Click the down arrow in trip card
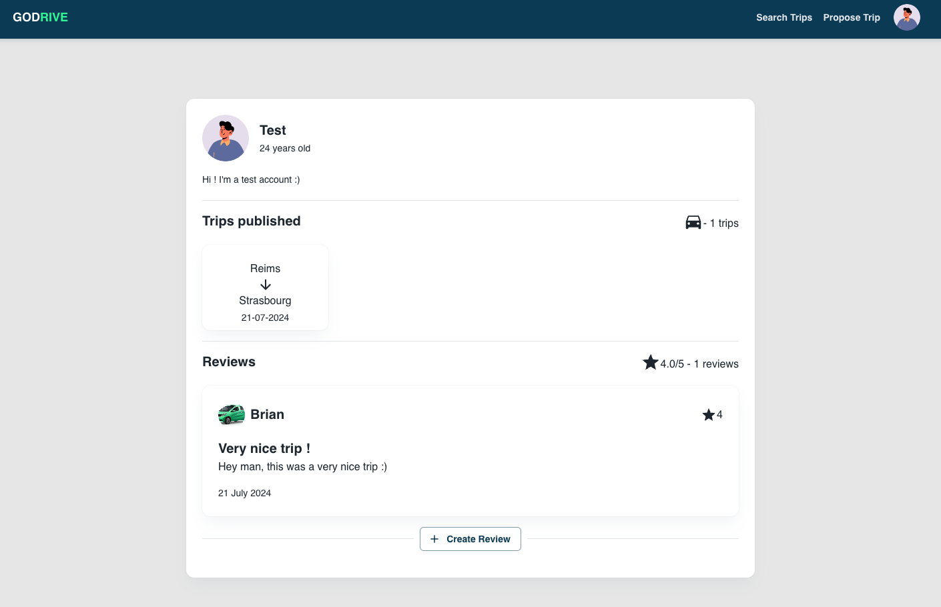Viewport: 941px width, 607px height. coord(265,285)
